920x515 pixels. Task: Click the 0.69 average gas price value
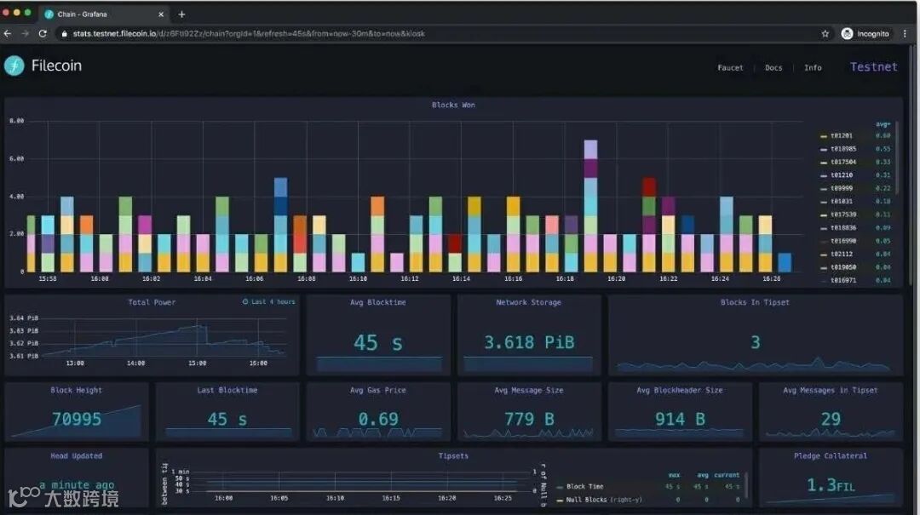pos(378,419)
